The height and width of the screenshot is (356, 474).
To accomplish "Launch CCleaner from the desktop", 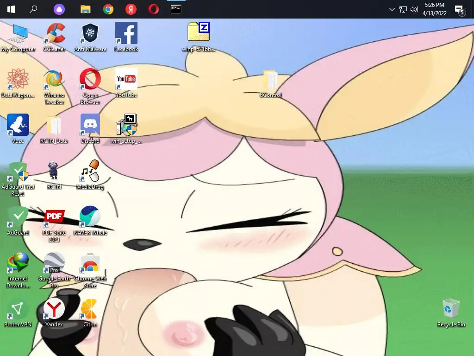I will pyautogui.click(x=54, y=38).
